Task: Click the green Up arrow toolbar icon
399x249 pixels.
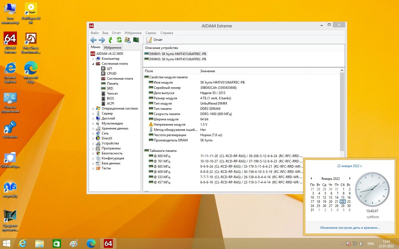Action: (111, 40)
